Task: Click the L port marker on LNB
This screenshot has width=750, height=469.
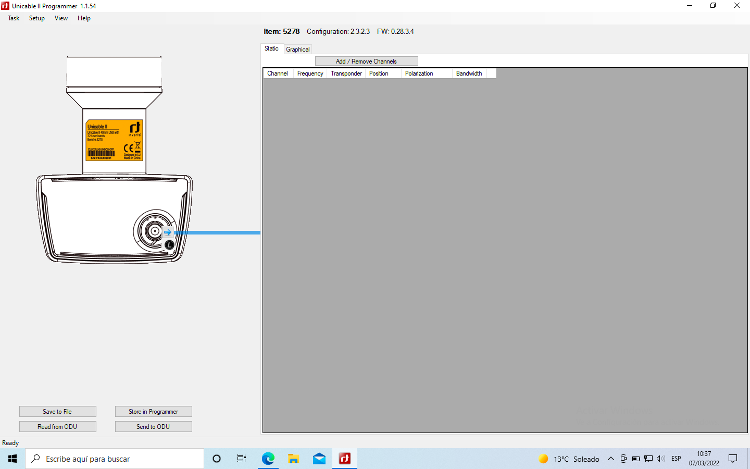Action: tap(169, 244)
